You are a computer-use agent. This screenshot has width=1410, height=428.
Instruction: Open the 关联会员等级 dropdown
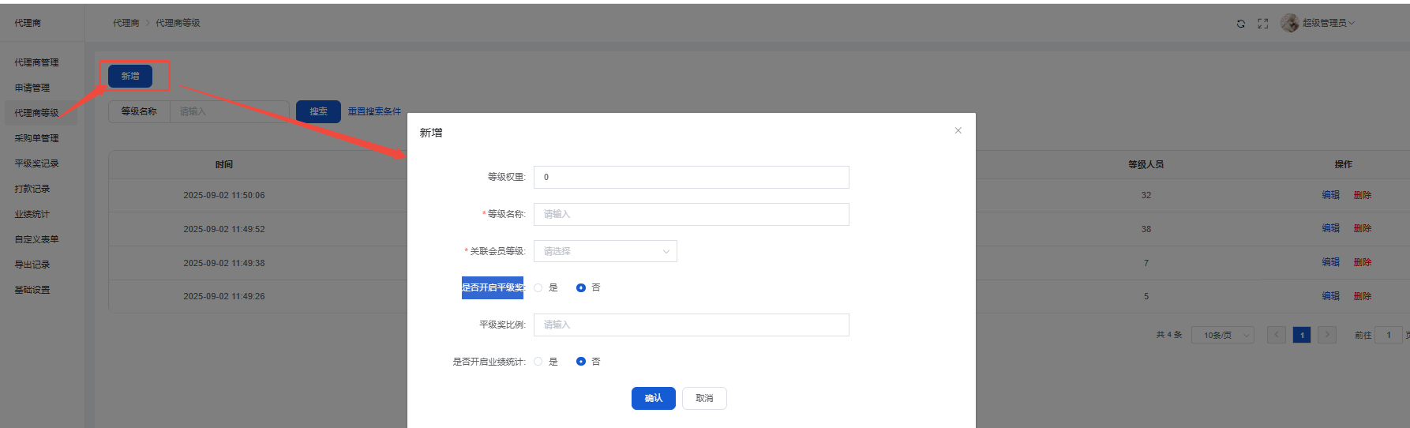[x=605, y=251]
